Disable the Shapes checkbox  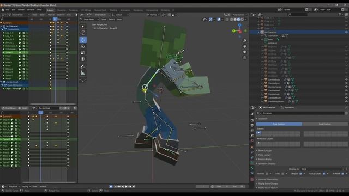pyautogui.click(x=300, y=174)
